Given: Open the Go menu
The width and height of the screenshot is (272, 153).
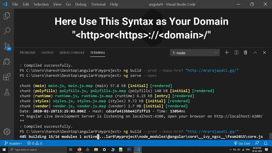Looking at the screenshot, I should click(x=68, y=4).
